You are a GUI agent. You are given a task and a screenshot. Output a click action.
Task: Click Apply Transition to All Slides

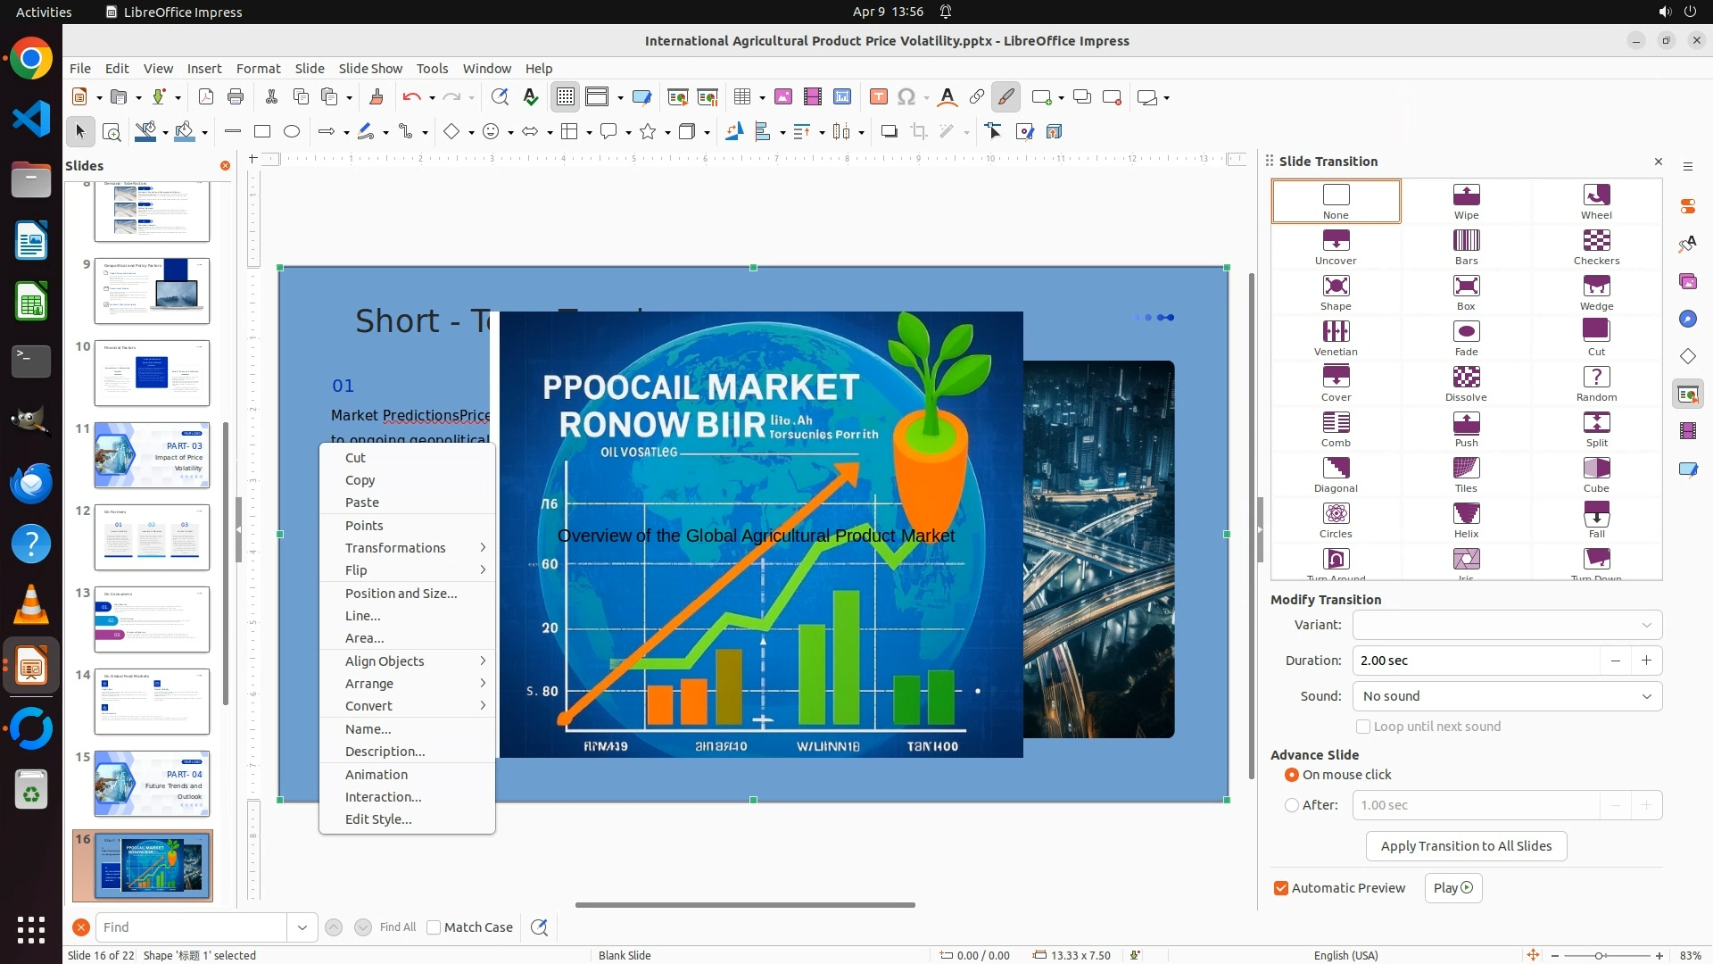click(x=1466, y=846)
